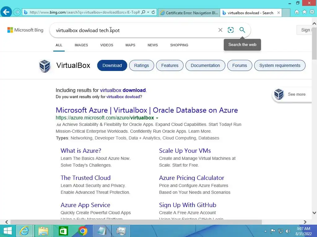Click the Bing search magnifier button
317x237 pixels.
tap(242, 30)
